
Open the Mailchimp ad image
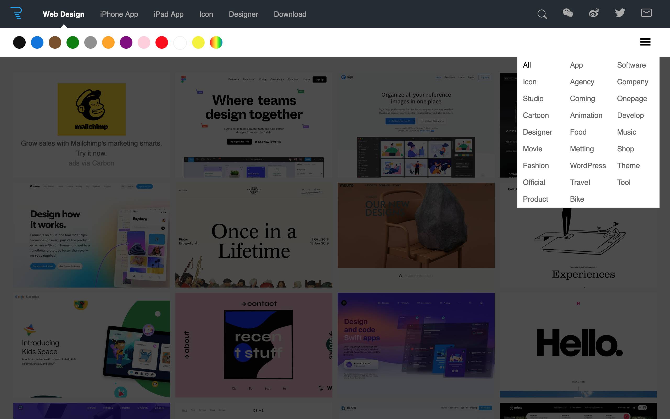coord(91,109)
